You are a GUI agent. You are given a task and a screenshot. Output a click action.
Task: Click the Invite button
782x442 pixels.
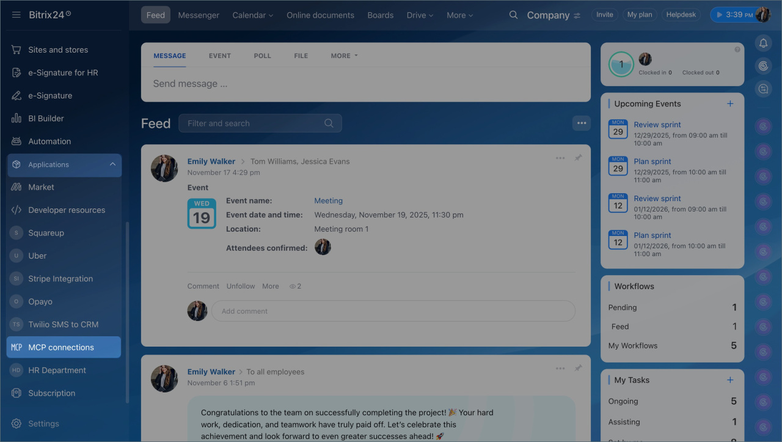604,15
